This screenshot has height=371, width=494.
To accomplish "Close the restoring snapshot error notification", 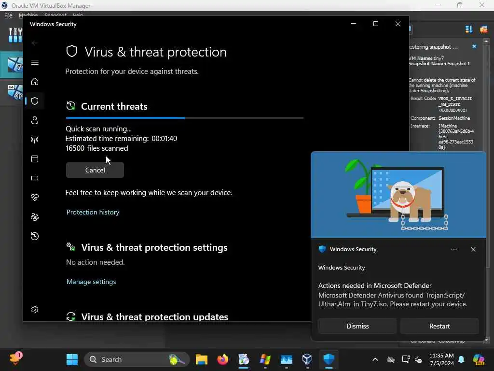I will pos(474,46).
